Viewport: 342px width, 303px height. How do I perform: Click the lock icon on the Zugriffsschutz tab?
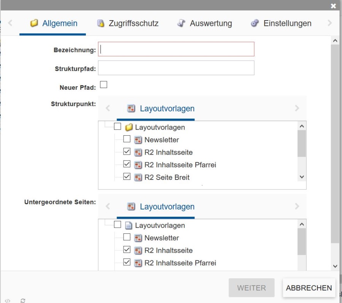tap(100, 23)
